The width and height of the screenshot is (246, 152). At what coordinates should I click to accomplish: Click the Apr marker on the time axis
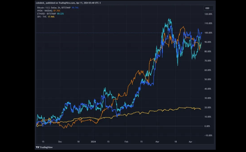point(191,141)
